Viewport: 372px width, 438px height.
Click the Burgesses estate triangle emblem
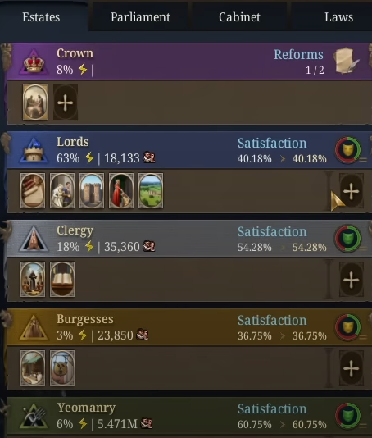tap(34, 327)
